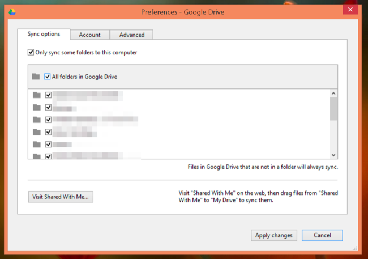Uncheck All folders in Google Drive
The image size is (368, 259).
click(x=48, y=77)
